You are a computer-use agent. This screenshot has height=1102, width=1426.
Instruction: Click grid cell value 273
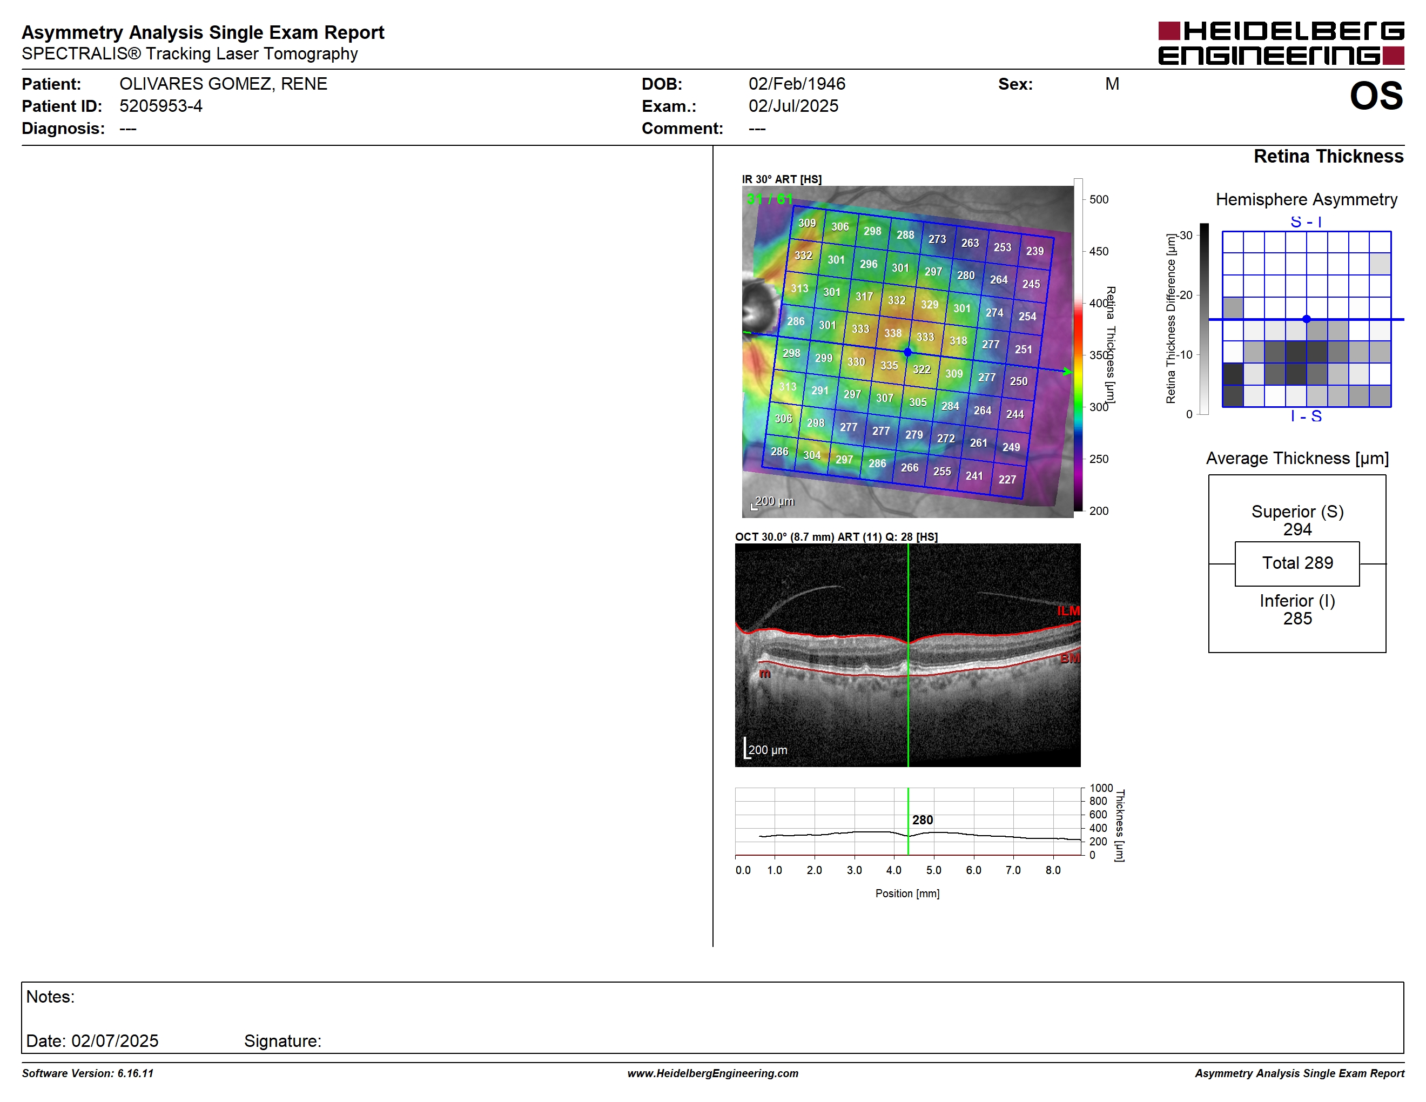click(x=937, y=239)
